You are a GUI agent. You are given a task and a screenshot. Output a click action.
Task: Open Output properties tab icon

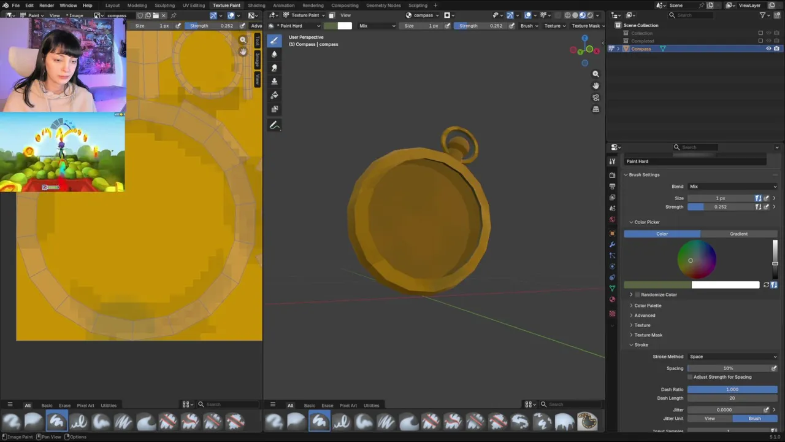click(x=612, y=186)
